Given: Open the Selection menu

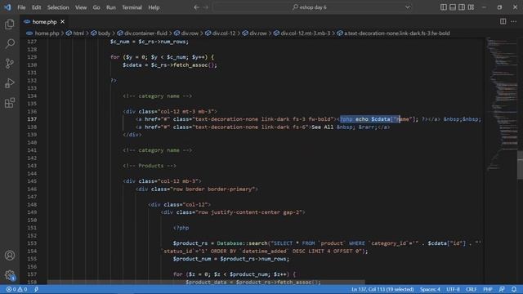Looking at the screenshot, I should click(58, 7).
